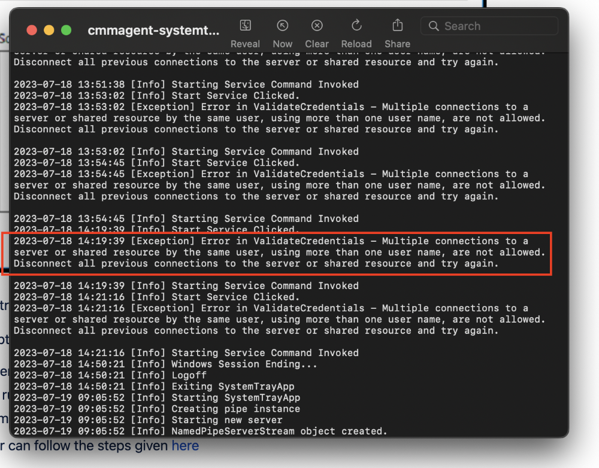
Task: Select '13:54:45 Starting Service Command Invoked' line
Action: click(186, 218)
